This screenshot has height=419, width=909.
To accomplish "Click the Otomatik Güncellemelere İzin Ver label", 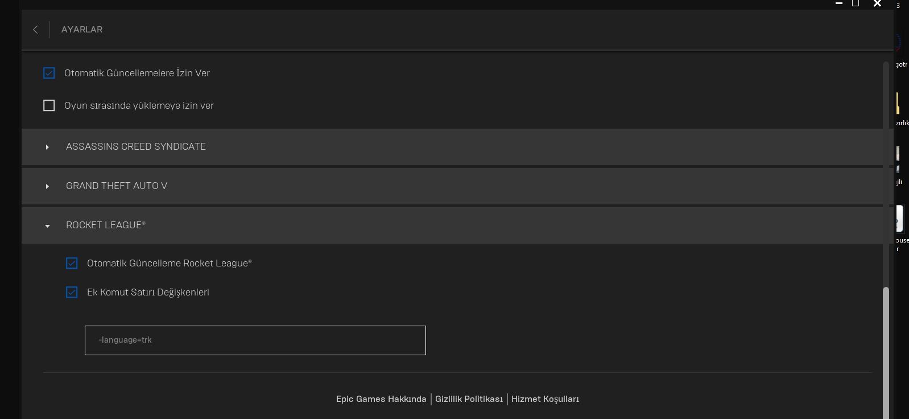I will click(137, 73).
